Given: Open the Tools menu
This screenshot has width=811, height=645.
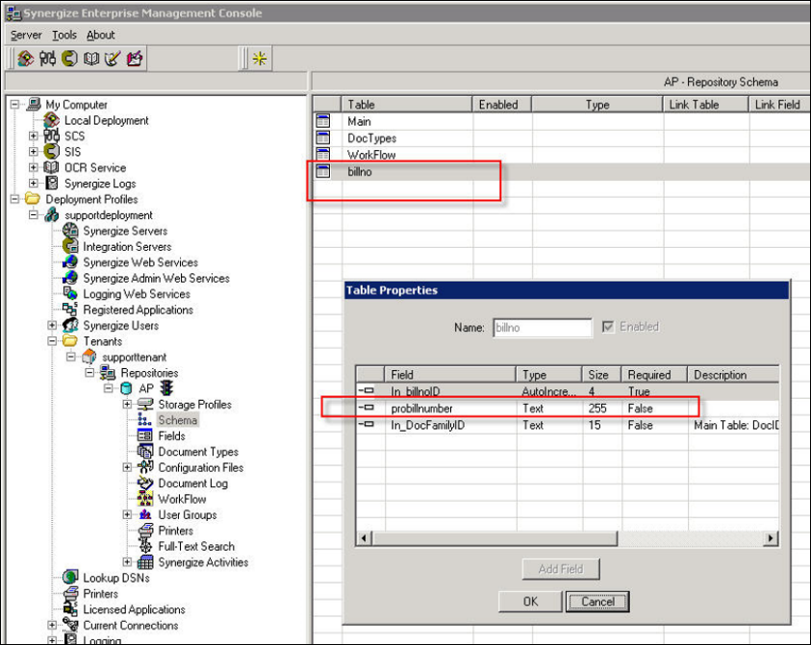Looking at the screenshot, I should coord(64,36).
